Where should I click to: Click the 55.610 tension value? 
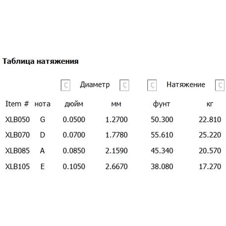[162, 135]
